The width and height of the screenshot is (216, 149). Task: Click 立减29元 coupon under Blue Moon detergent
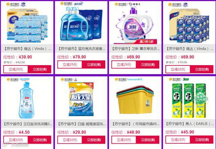point(70,65)
